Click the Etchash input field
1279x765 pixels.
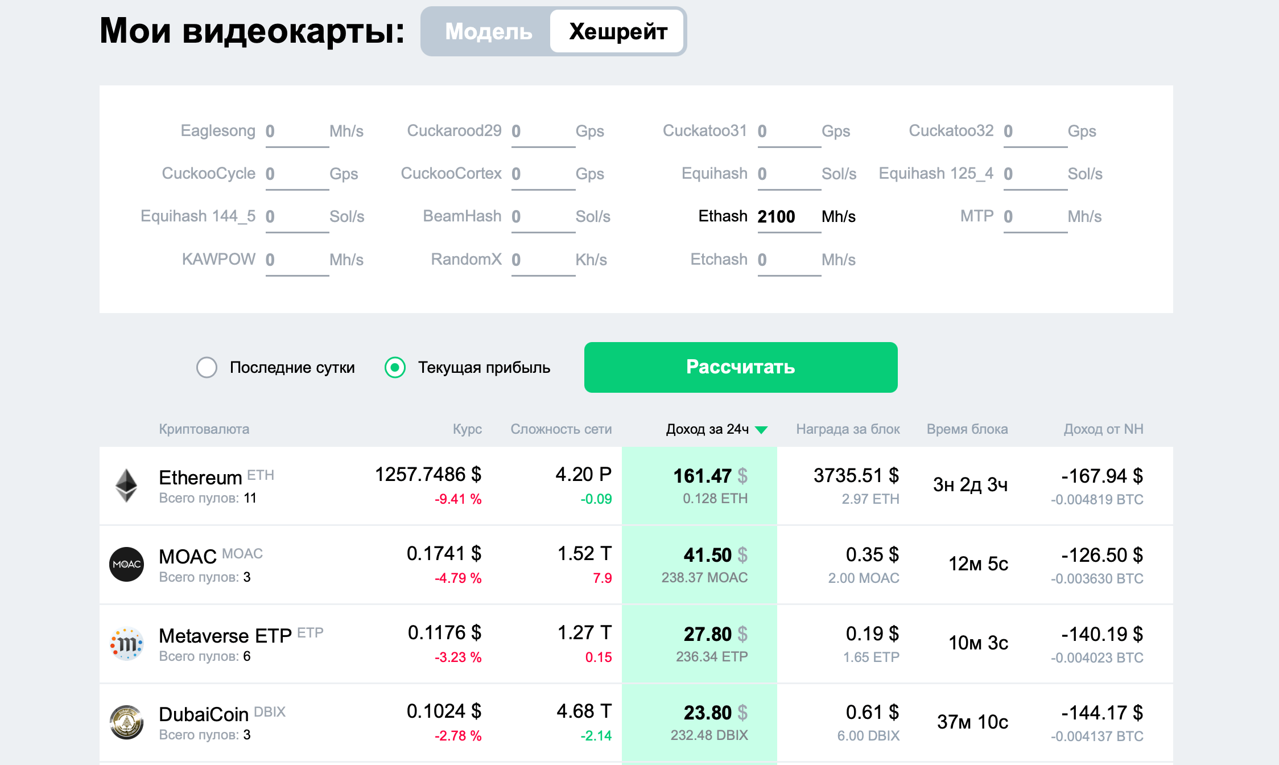click(789, 260)
